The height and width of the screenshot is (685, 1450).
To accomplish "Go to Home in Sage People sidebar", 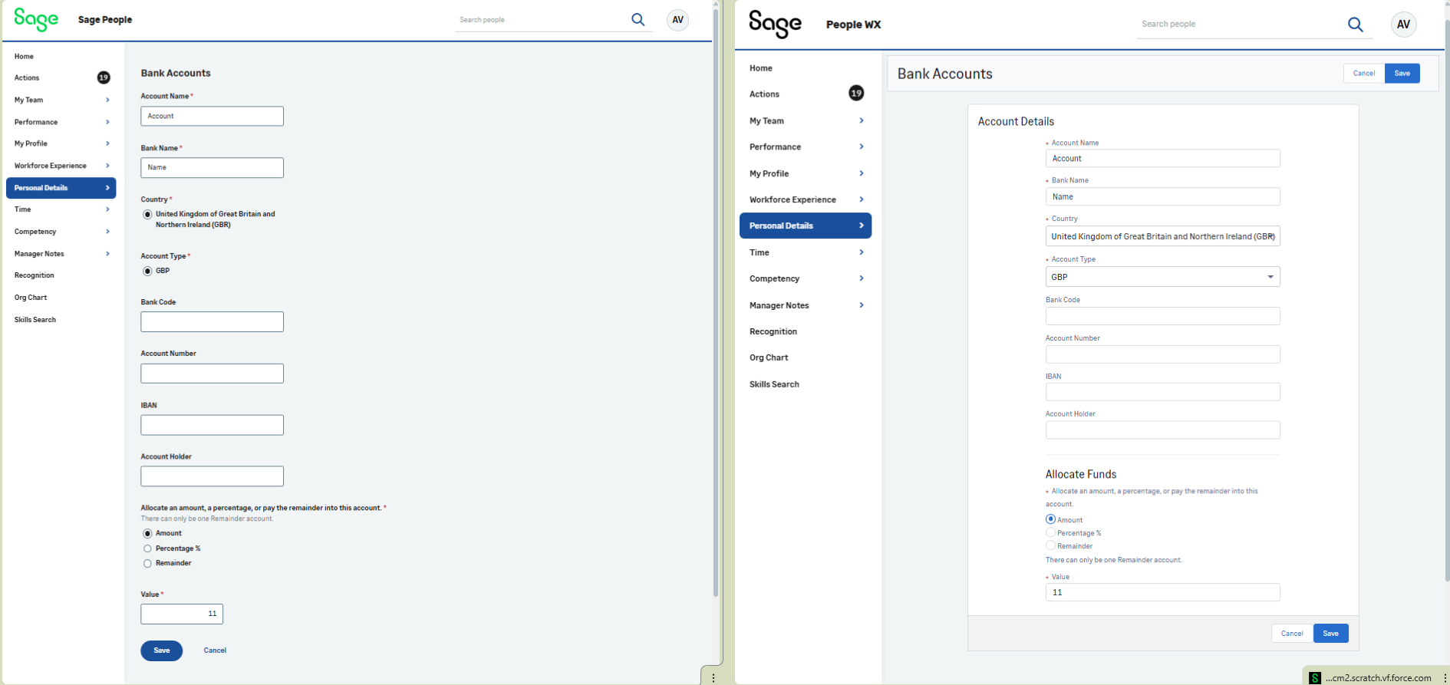I will [x=24, y=56].
